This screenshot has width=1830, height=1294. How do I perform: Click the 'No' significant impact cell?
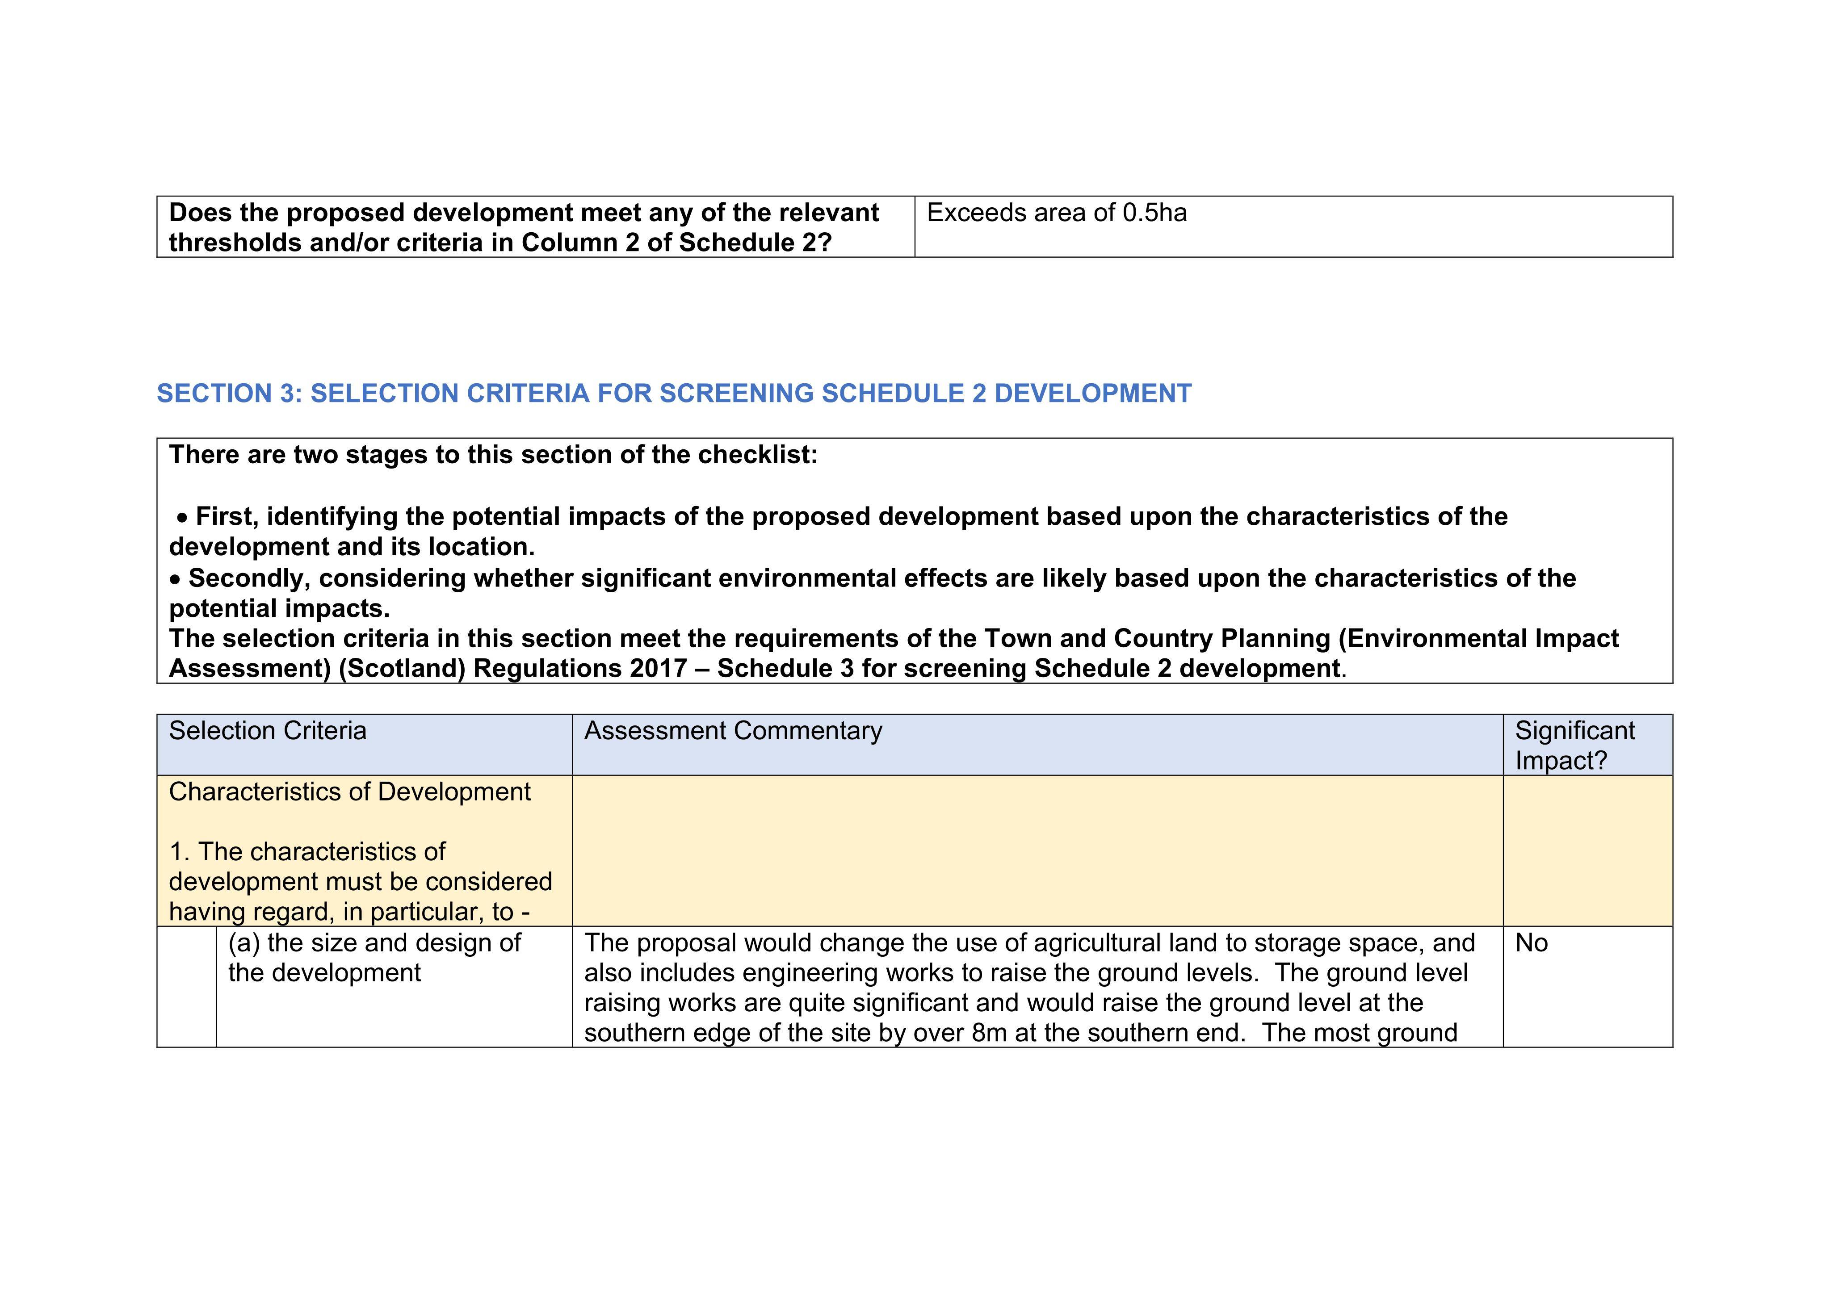pos(1588,986)
